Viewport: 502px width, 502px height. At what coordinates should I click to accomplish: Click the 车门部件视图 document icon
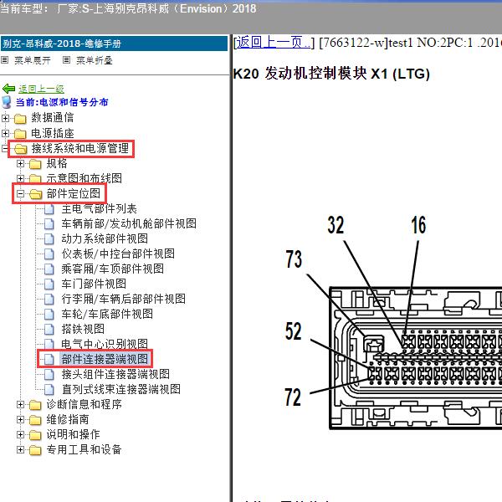click(49, 284)
